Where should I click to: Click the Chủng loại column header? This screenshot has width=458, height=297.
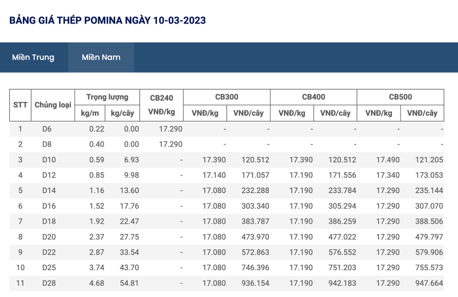pos(53,105)
